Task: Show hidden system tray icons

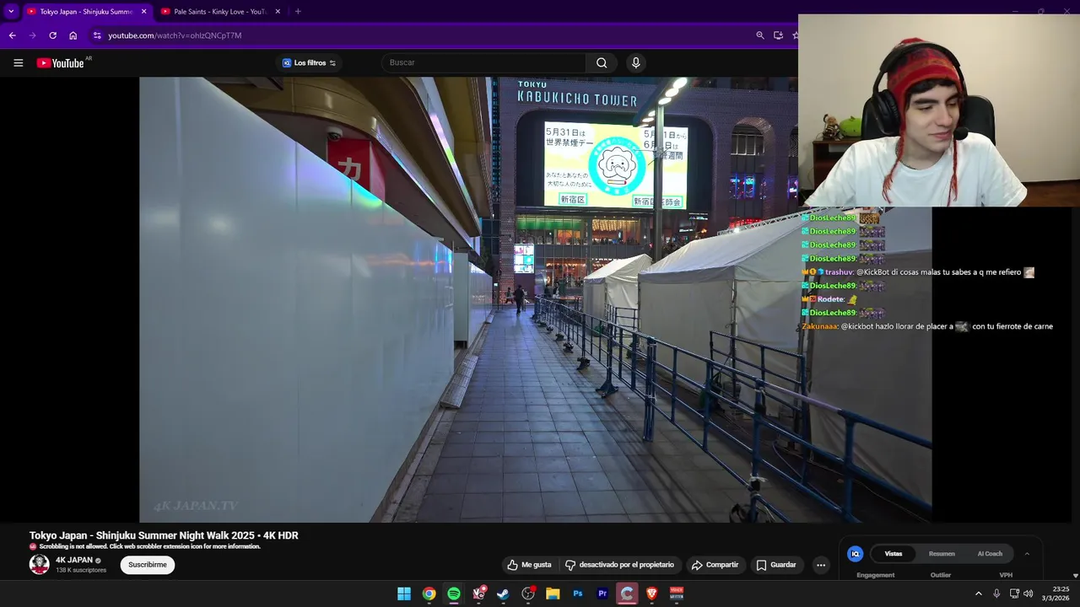Action: [979, 594]
